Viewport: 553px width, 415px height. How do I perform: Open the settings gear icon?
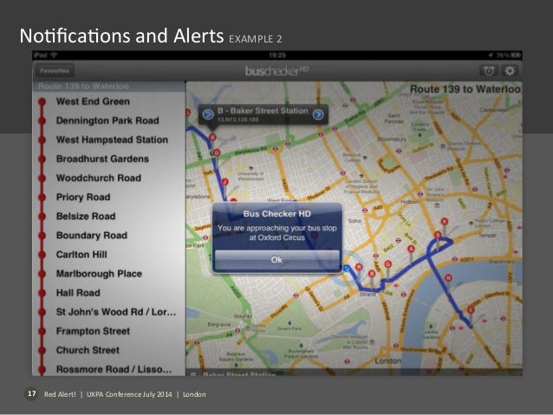(x=510, y=71)
